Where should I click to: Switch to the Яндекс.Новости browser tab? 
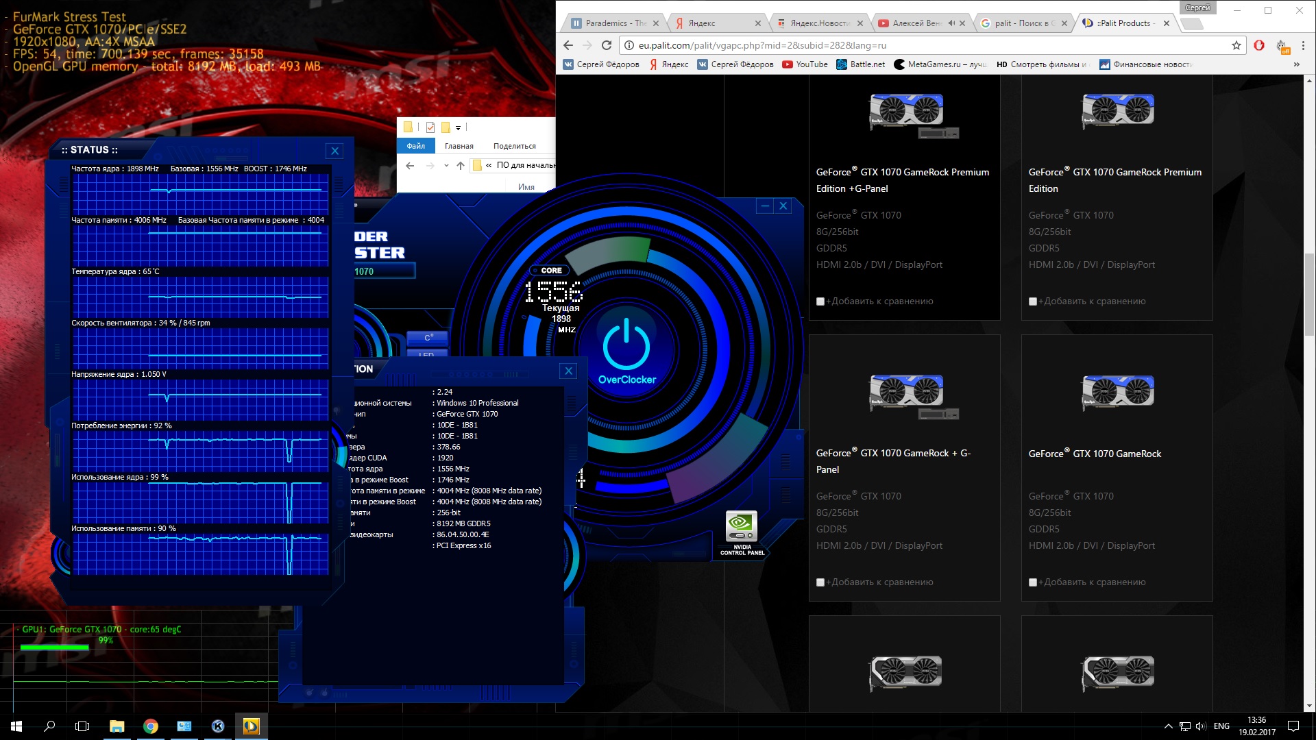819,23
